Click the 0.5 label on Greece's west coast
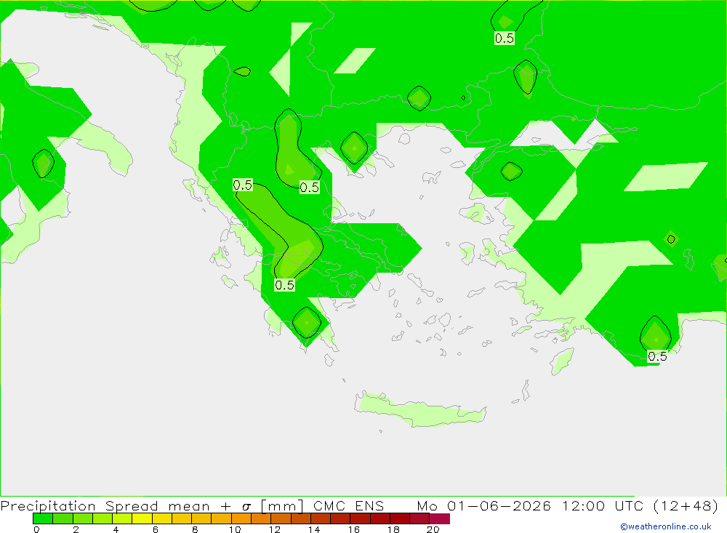Screen dimensions: 727x533 [243, 185]
